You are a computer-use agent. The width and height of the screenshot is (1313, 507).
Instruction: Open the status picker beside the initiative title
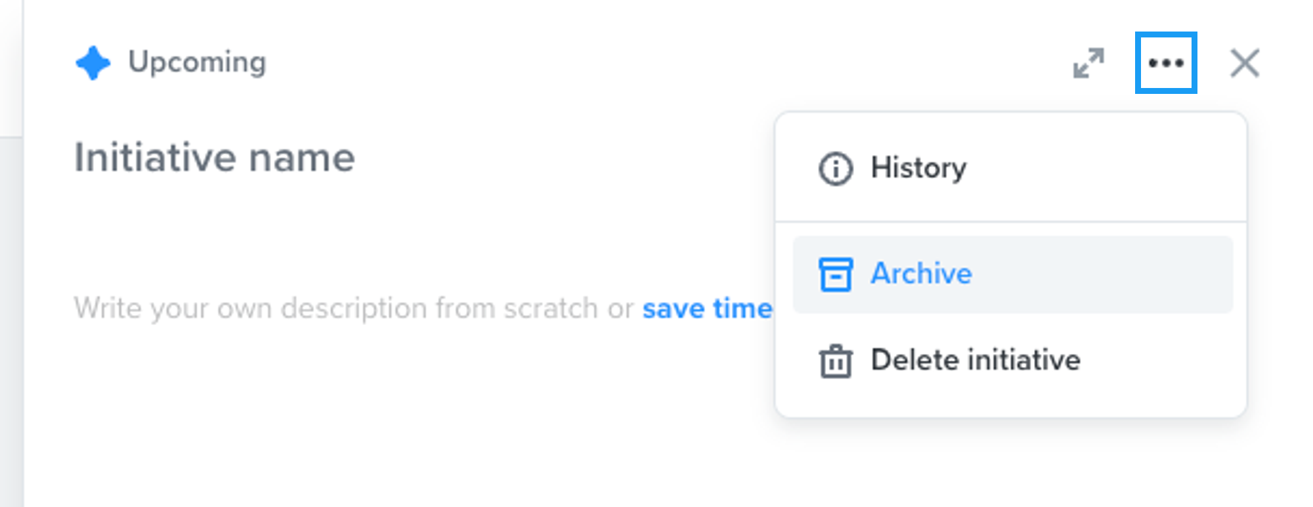click(x=93, y=62)
